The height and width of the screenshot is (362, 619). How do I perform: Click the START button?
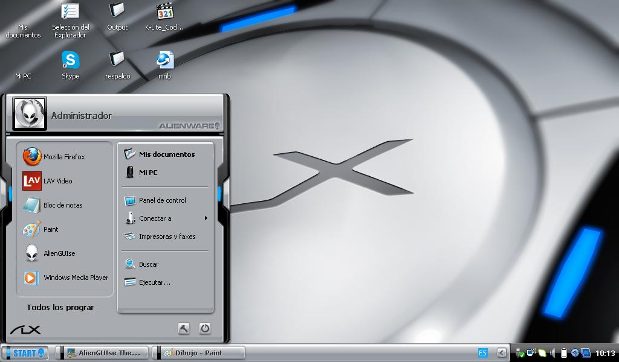tap(25, 353)
